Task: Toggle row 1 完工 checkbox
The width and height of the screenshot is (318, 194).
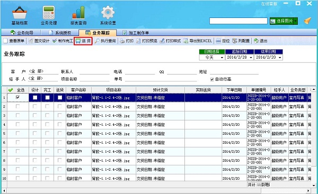Action: [47, 97]
